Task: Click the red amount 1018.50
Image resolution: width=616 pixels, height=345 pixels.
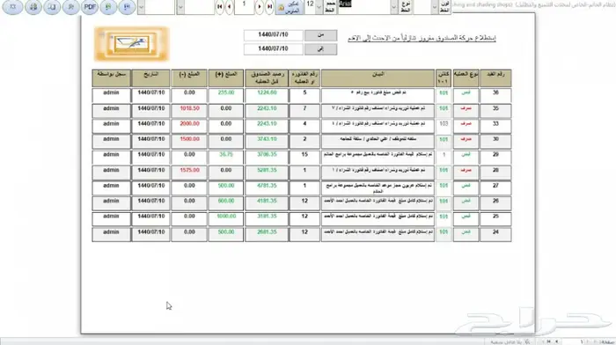Action: pyautogui.click(x=189, y=108)
